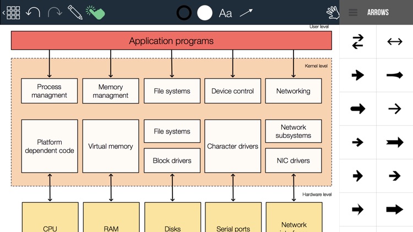Select the Application programs block
The image size is (413, 232).
(x=171, y=41)
